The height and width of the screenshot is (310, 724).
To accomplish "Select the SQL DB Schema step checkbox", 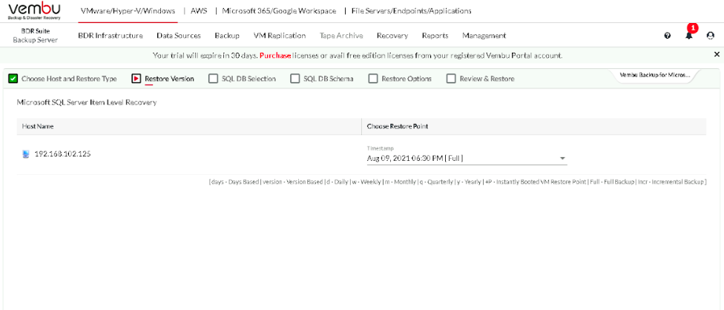I will (295, 79).
